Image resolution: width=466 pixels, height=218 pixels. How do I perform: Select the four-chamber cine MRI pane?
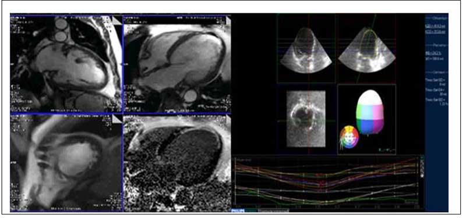click(177, 63)
